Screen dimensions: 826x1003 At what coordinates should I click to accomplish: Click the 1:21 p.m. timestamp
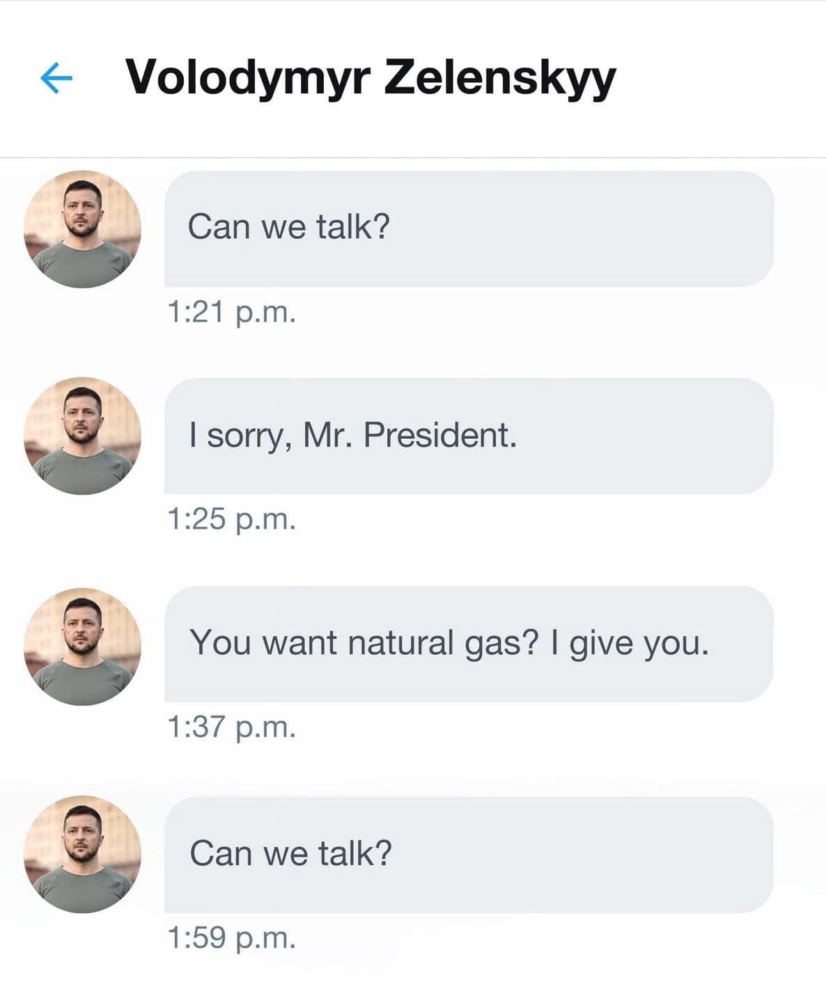click(232, 312)
